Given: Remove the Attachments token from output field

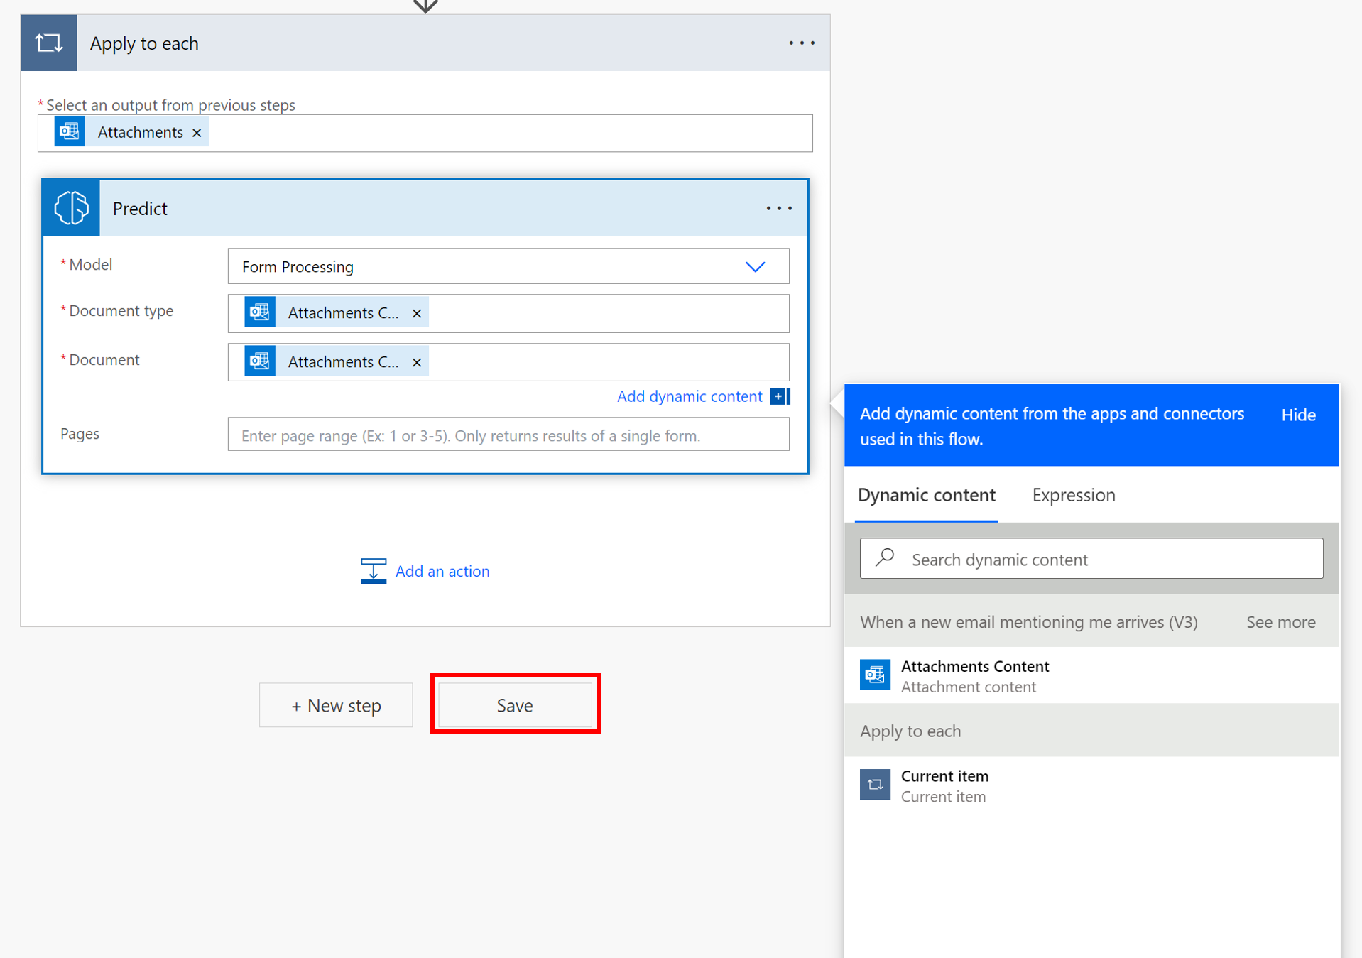Looking at the screenshot, I should (x=197, y=133).
